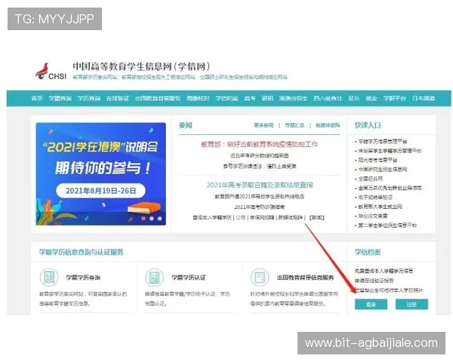Click 出国教育背景信息服务 service title
The width and height of the screenshot is (453, 362).
[305, 278]
